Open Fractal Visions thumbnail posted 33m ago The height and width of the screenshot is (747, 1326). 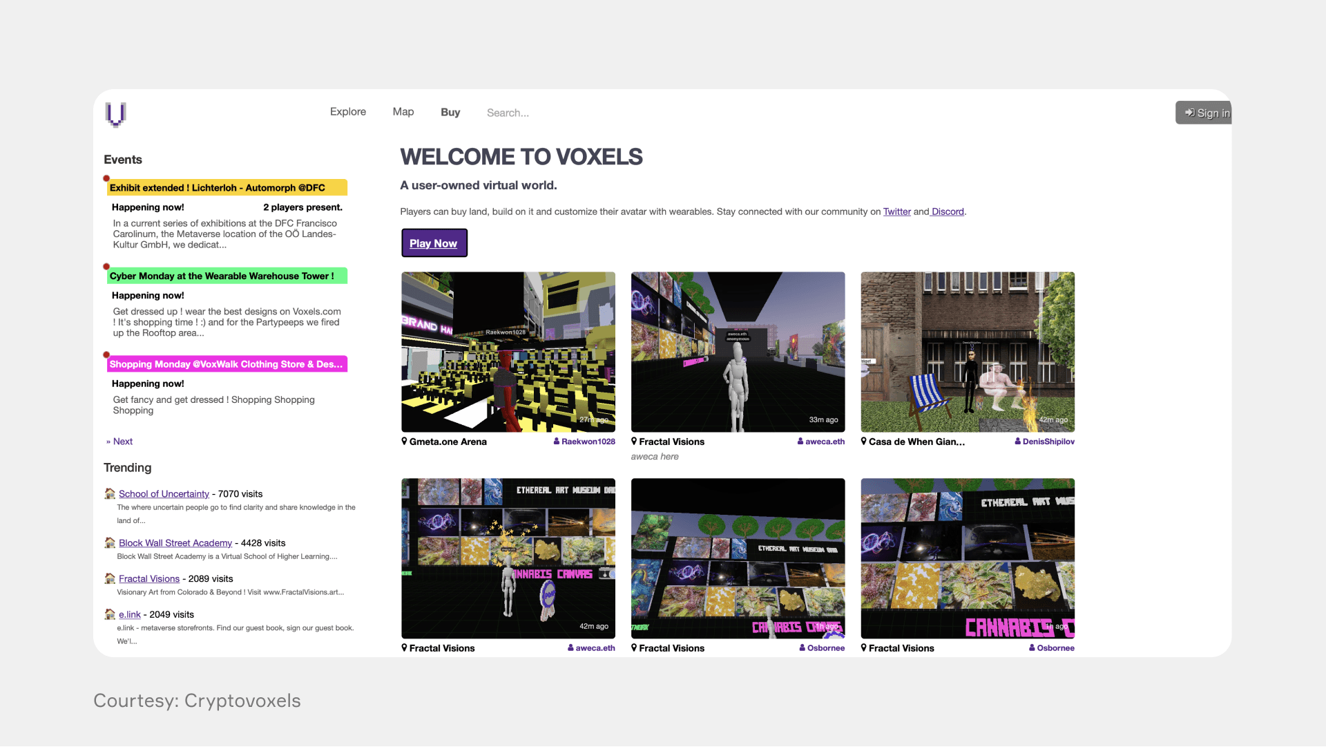pyautogui.click(x=738, y=352)
